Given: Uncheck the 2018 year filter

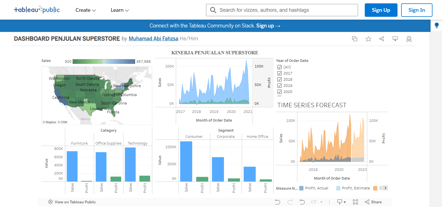Looking at the screenshot, I should point(279,80).
